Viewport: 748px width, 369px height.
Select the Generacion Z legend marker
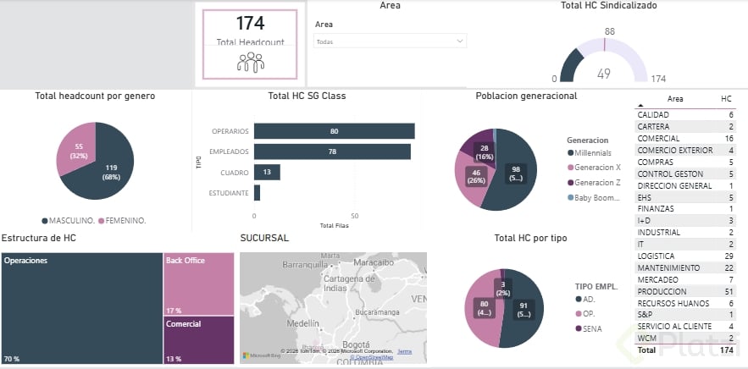570,183
